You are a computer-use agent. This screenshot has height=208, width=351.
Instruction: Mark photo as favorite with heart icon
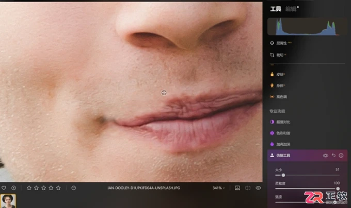(4, 188)
